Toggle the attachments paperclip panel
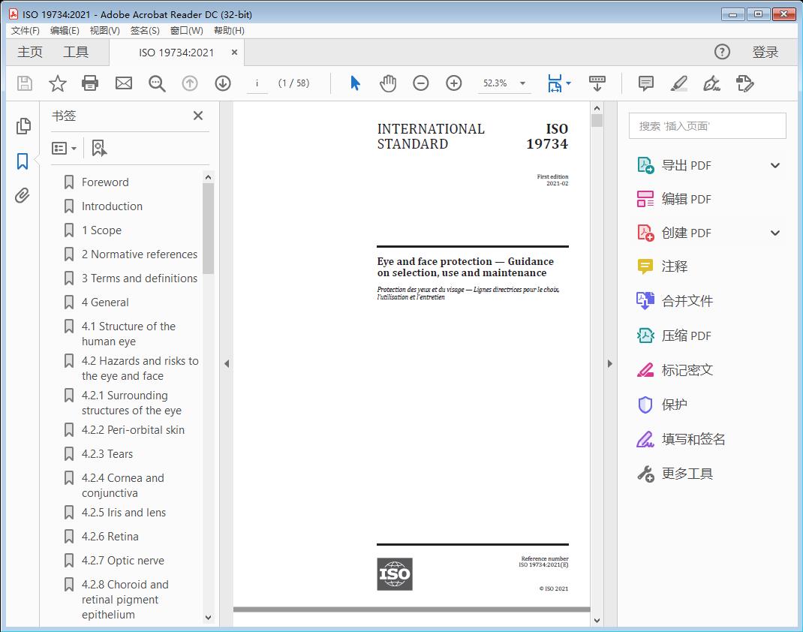Image resolution: width=803 pixels, height=632 pixels. (23, 196)
